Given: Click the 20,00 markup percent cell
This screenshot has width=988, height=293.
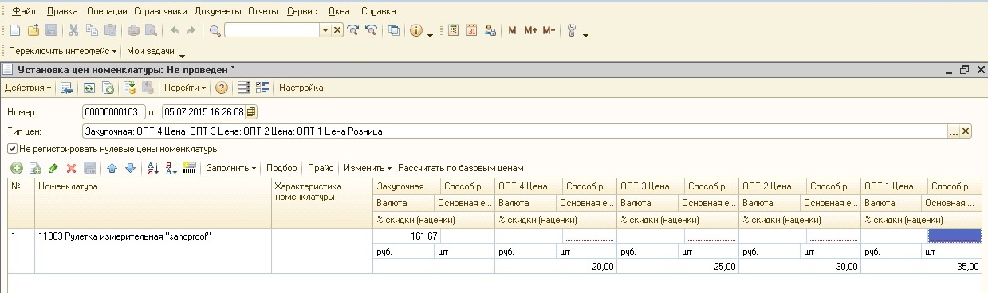Looking at the screenshot, I should tap(556, 267).
